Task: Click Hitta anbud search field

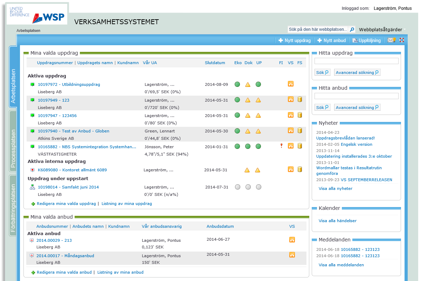Action: [x=357, y=96]
